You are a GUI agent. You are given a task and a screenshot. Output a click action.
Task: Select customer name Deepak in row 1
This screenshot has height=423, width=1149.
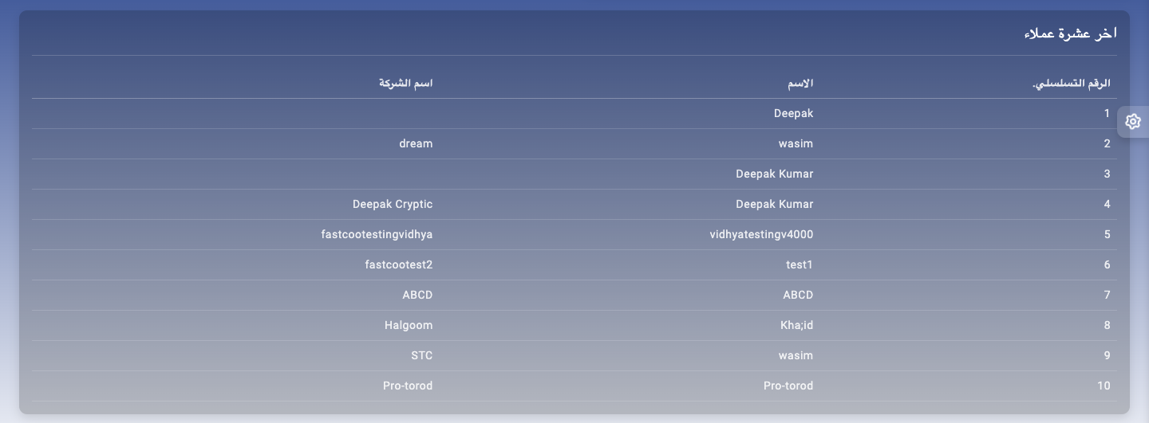click(793, 114)
